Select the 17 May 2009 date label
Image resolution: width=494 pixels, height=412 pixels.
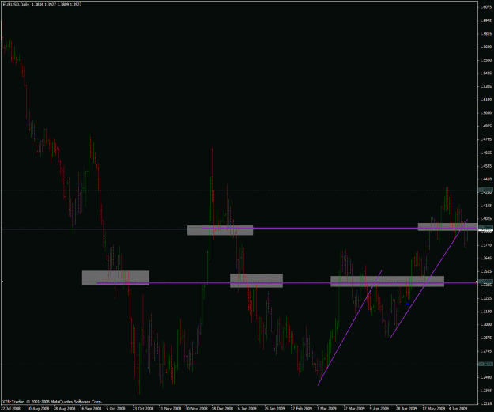433,409
